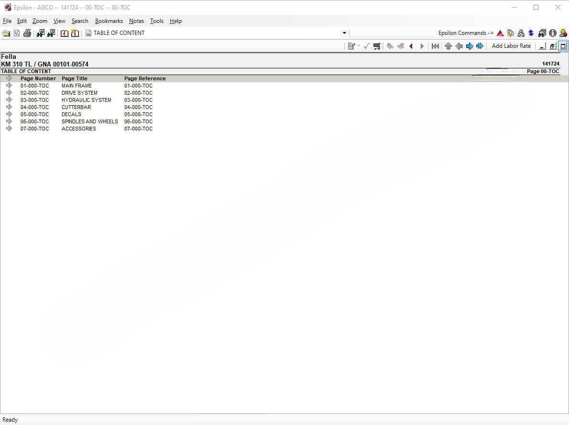
Task: Open the Bookmarks menu
Action: coord(109,21)
